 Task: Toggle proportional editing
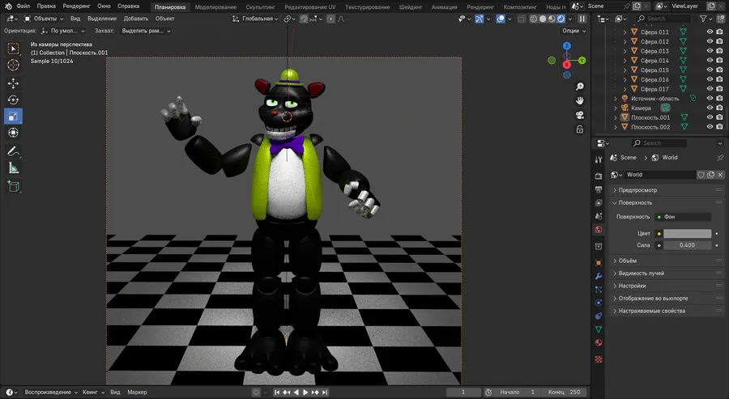tap(330, 19)
